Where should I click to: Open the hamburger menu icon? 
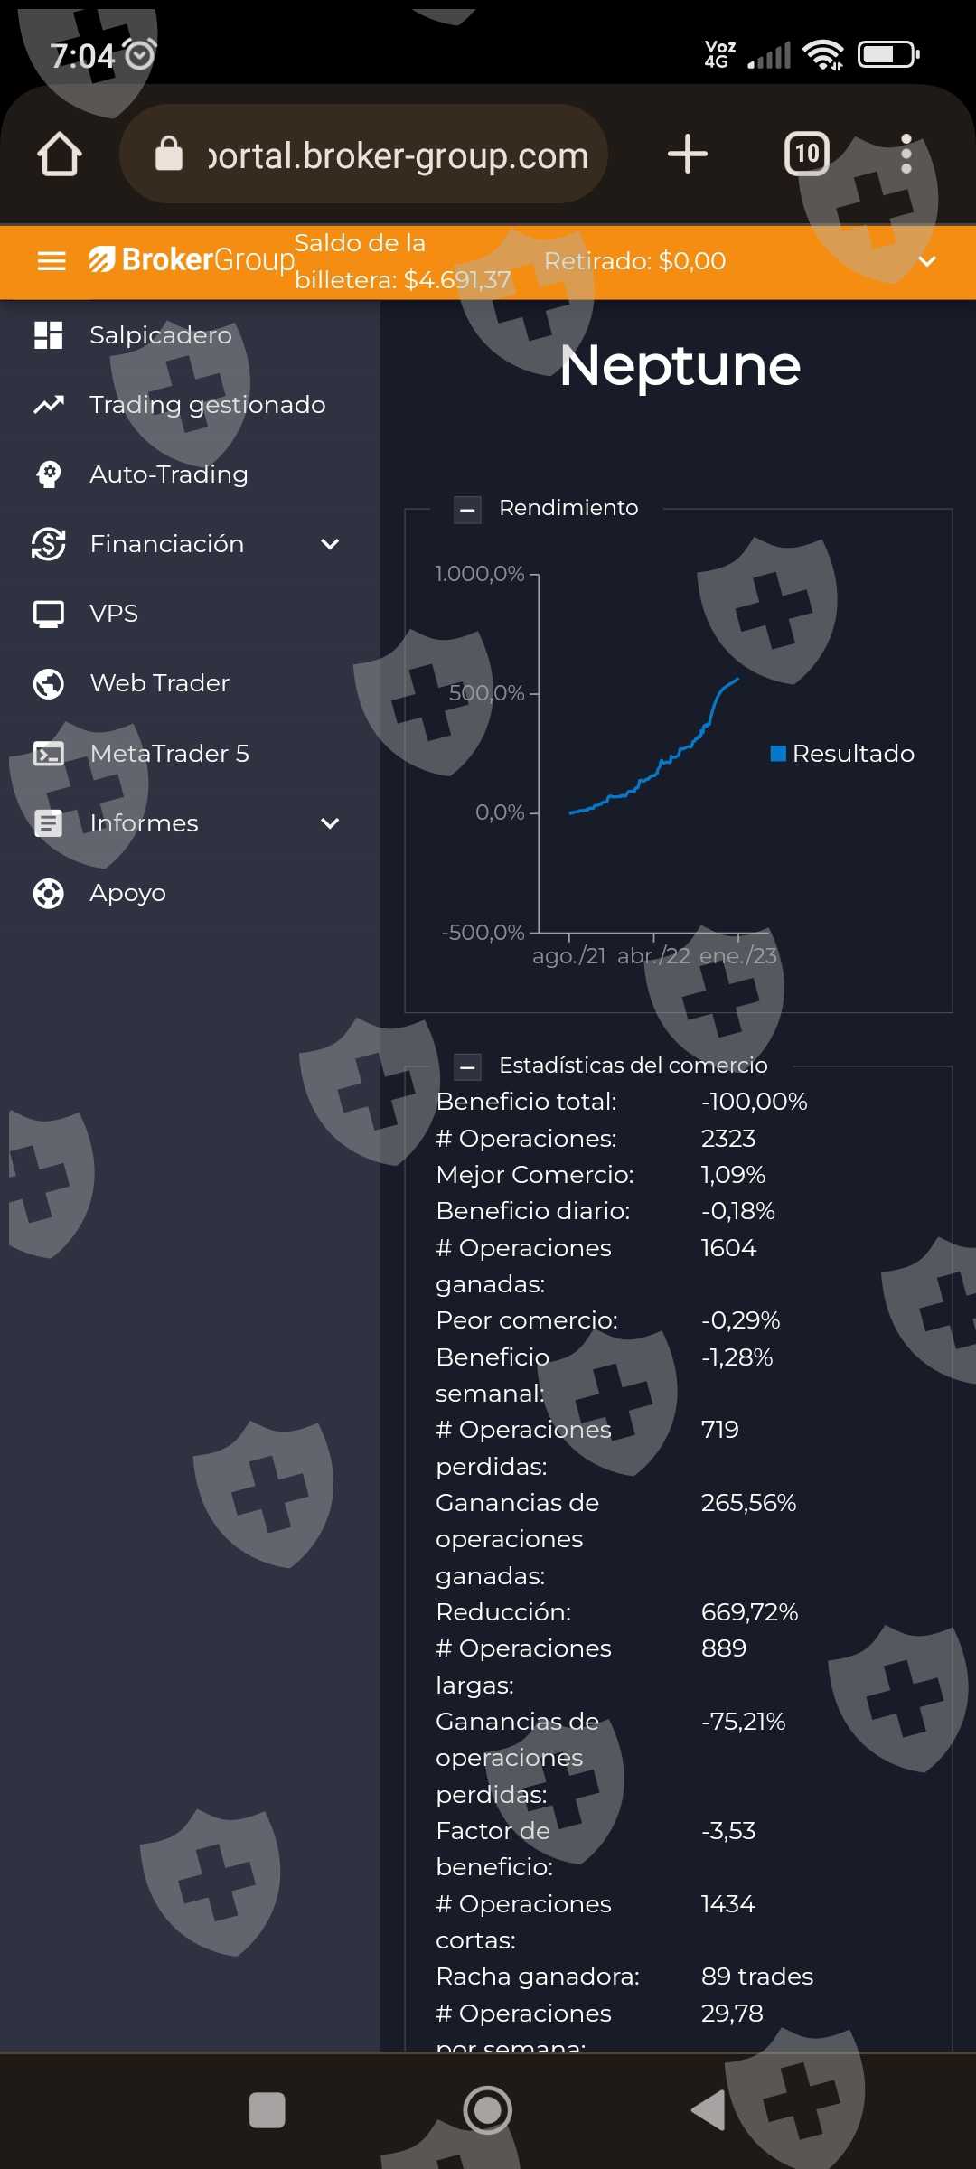coord(52,261)
